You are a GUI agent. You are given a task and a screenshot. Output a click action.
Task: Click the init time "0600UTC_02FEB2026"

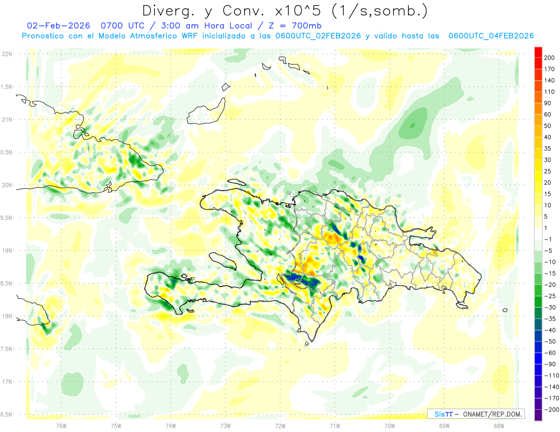[318, 36]
